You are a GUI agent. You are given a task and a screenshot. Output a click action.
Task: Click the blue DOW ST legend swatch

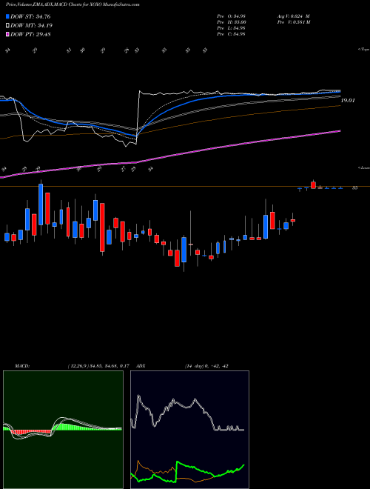coord(8,16)
